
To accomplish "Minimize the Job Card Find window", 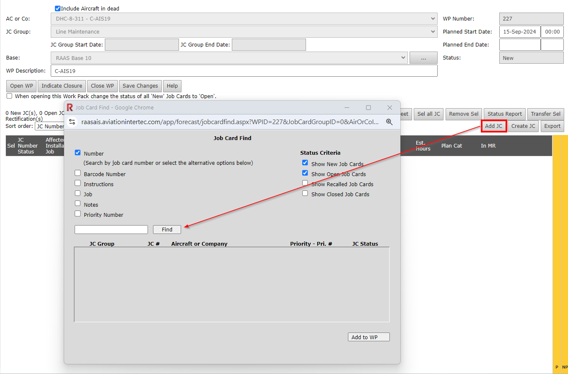I will click(x=347, y=108).
